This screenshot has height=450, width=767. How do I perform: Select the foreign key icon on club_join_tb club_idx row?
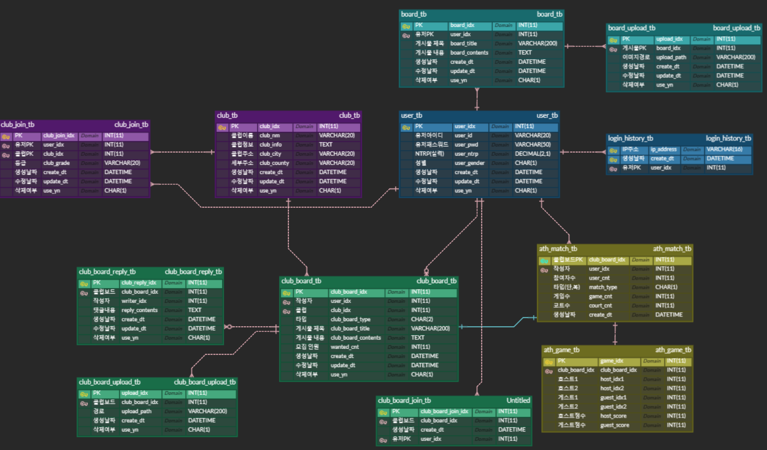[6, 155]
